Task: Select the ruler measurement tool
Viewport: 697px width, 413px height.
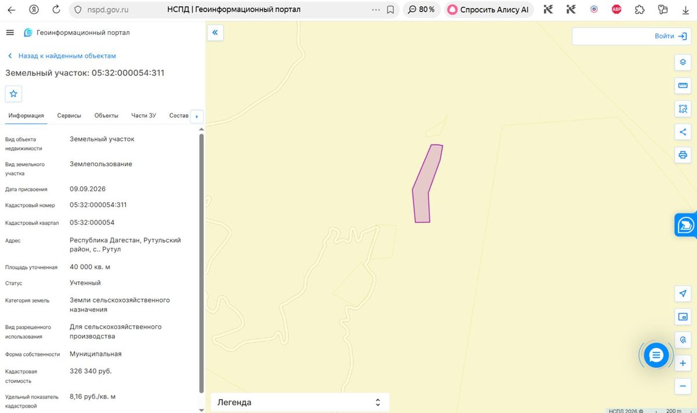Action: coord(683,85)
